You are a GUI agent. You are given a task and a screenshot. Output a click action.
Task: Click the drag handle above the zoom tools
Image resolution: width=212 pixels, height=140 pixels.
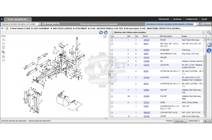point(3,36)
